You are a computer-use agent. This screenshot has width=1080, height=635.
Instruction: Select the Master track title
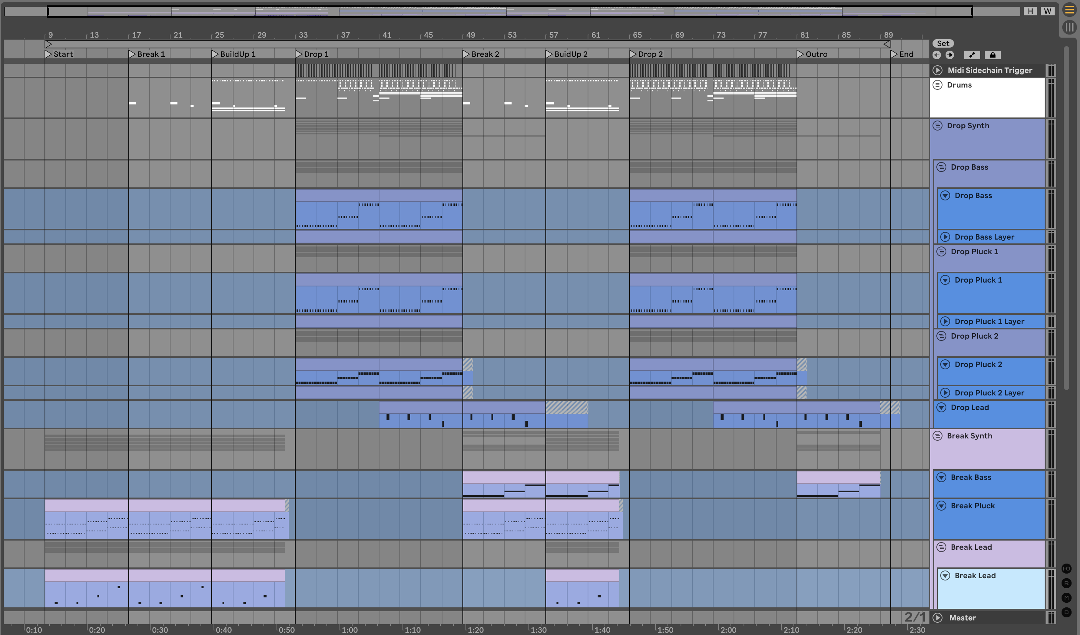coord(962,617)
